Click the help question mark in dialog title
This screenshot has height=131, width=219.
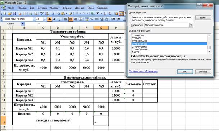(200, 5)
